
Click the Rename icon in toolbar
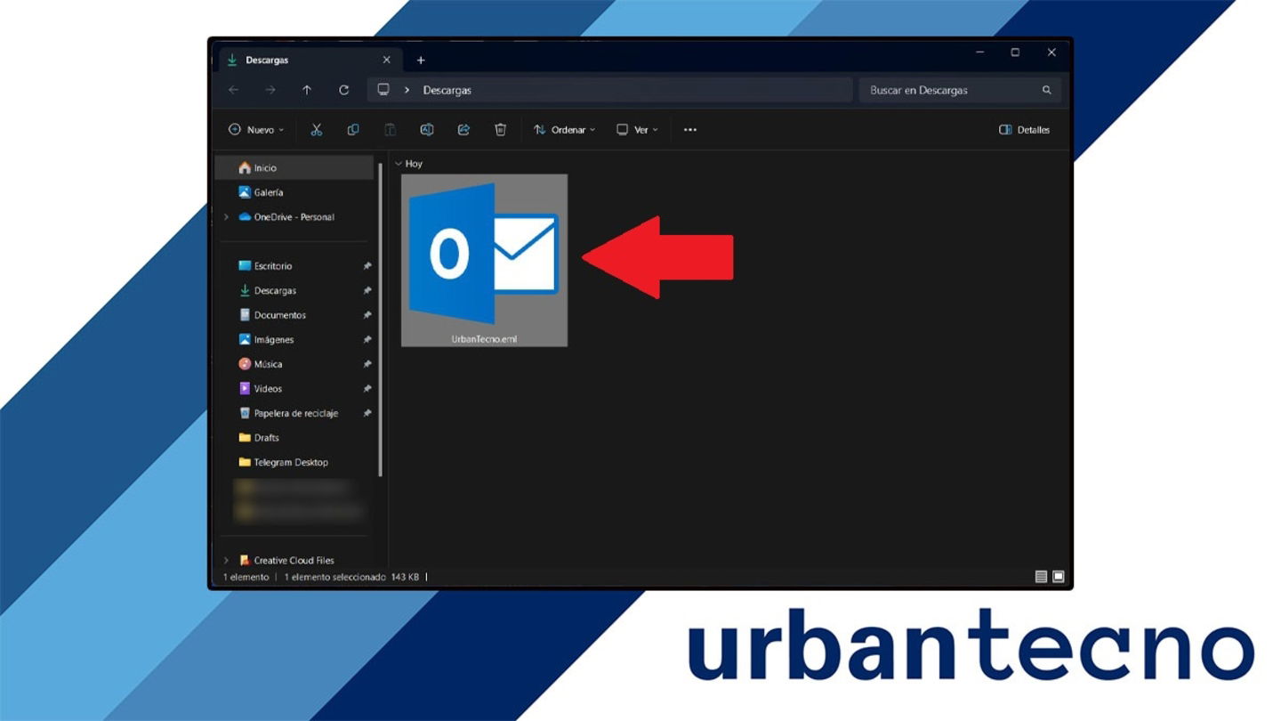[x=426, y=130]
